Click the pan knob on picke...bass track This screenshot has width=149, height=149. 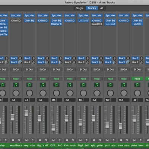point(137,93)
